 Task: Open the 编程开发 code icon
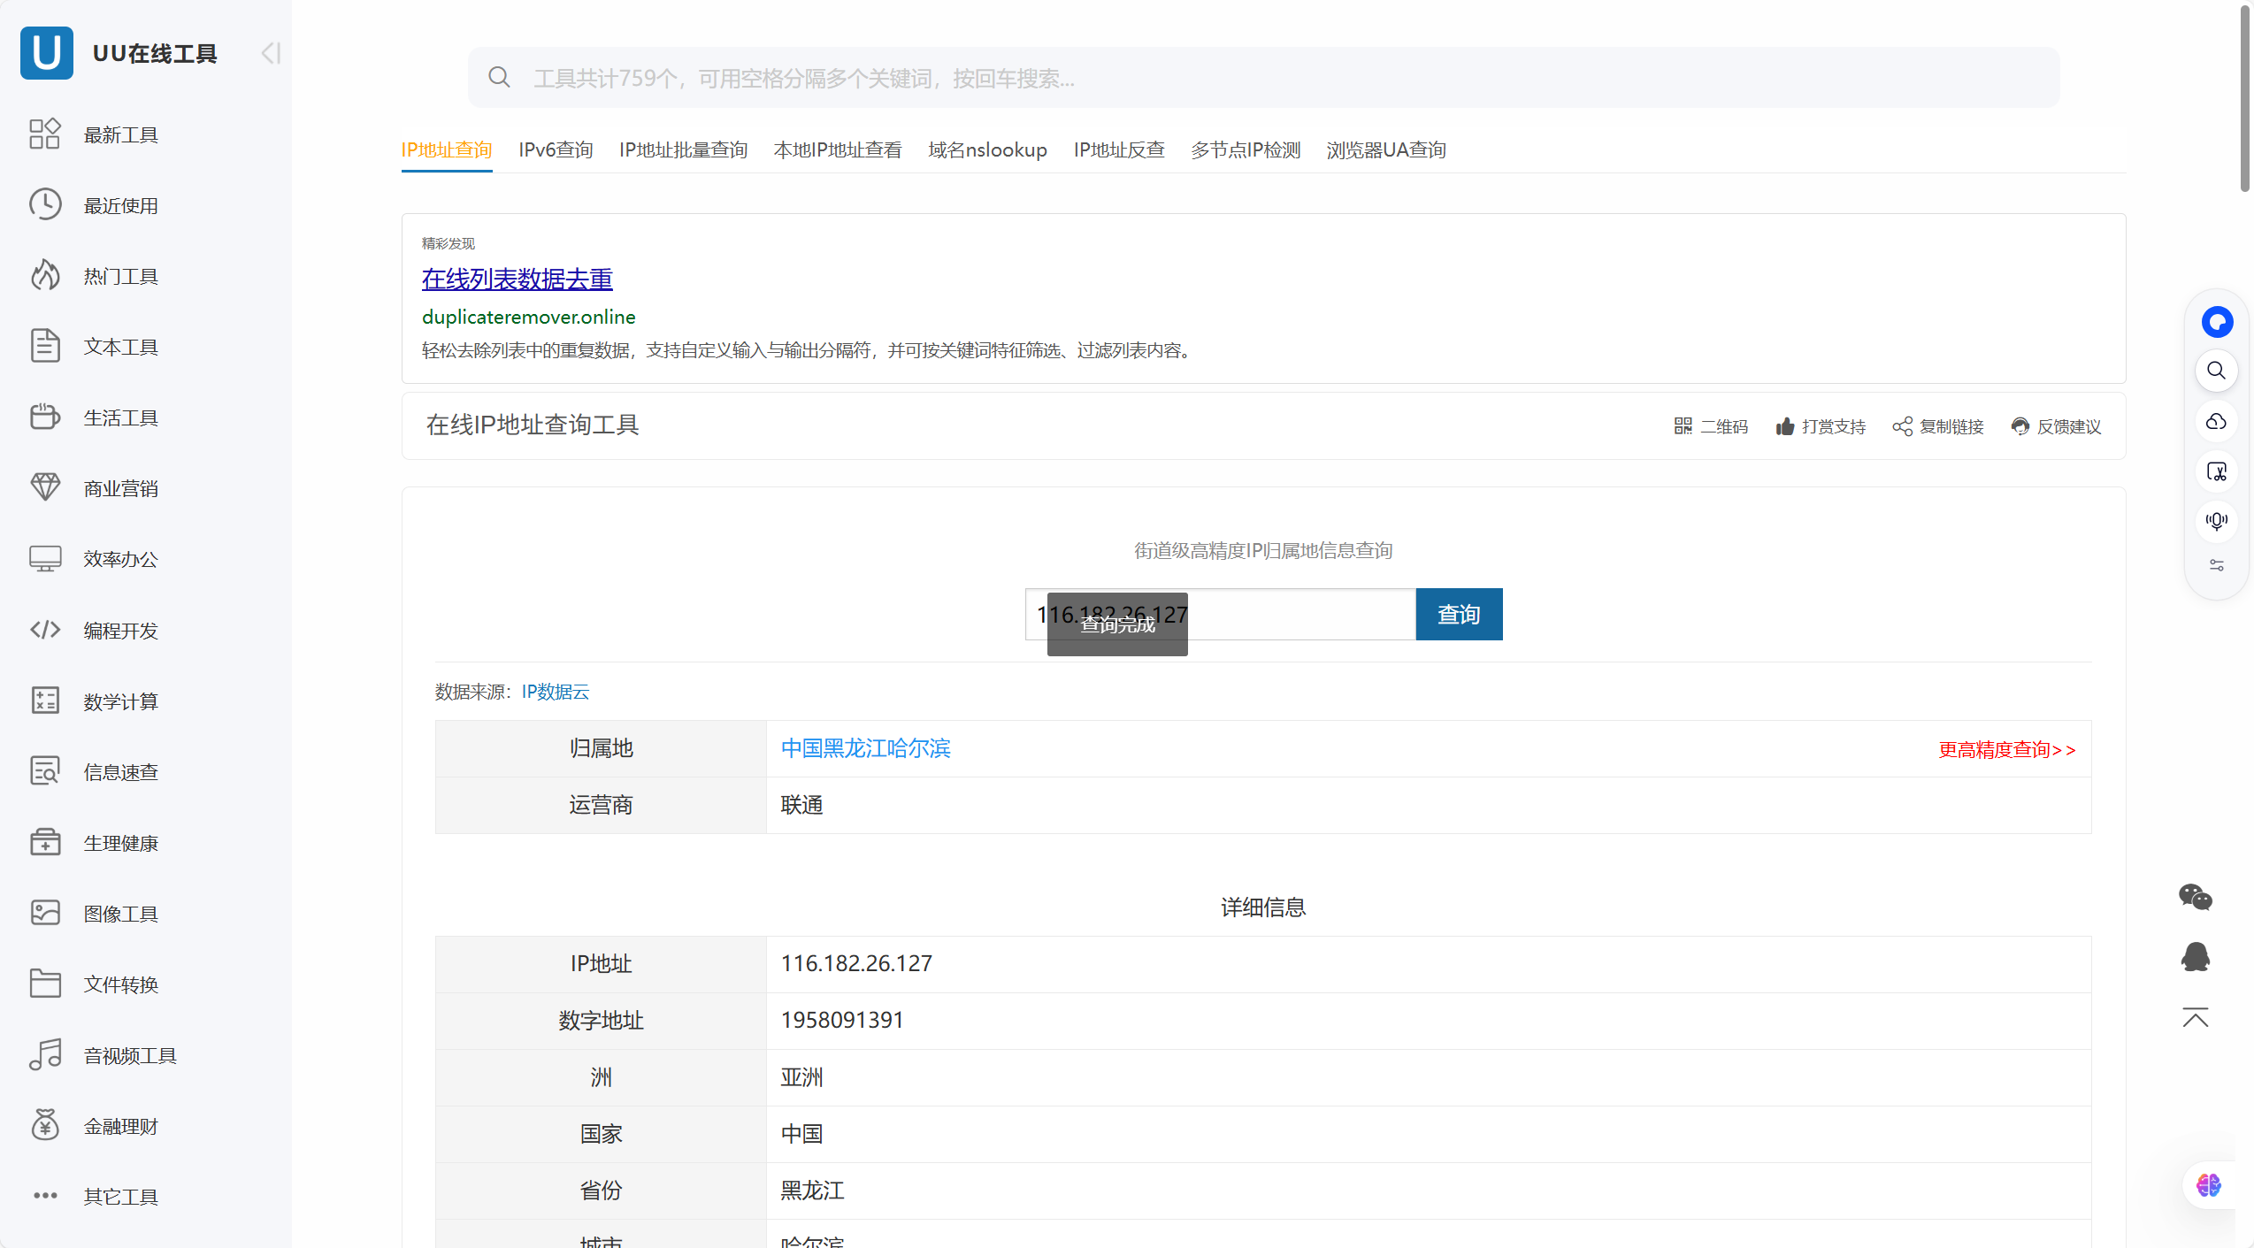pyautogui.click(x=45, y=630)
